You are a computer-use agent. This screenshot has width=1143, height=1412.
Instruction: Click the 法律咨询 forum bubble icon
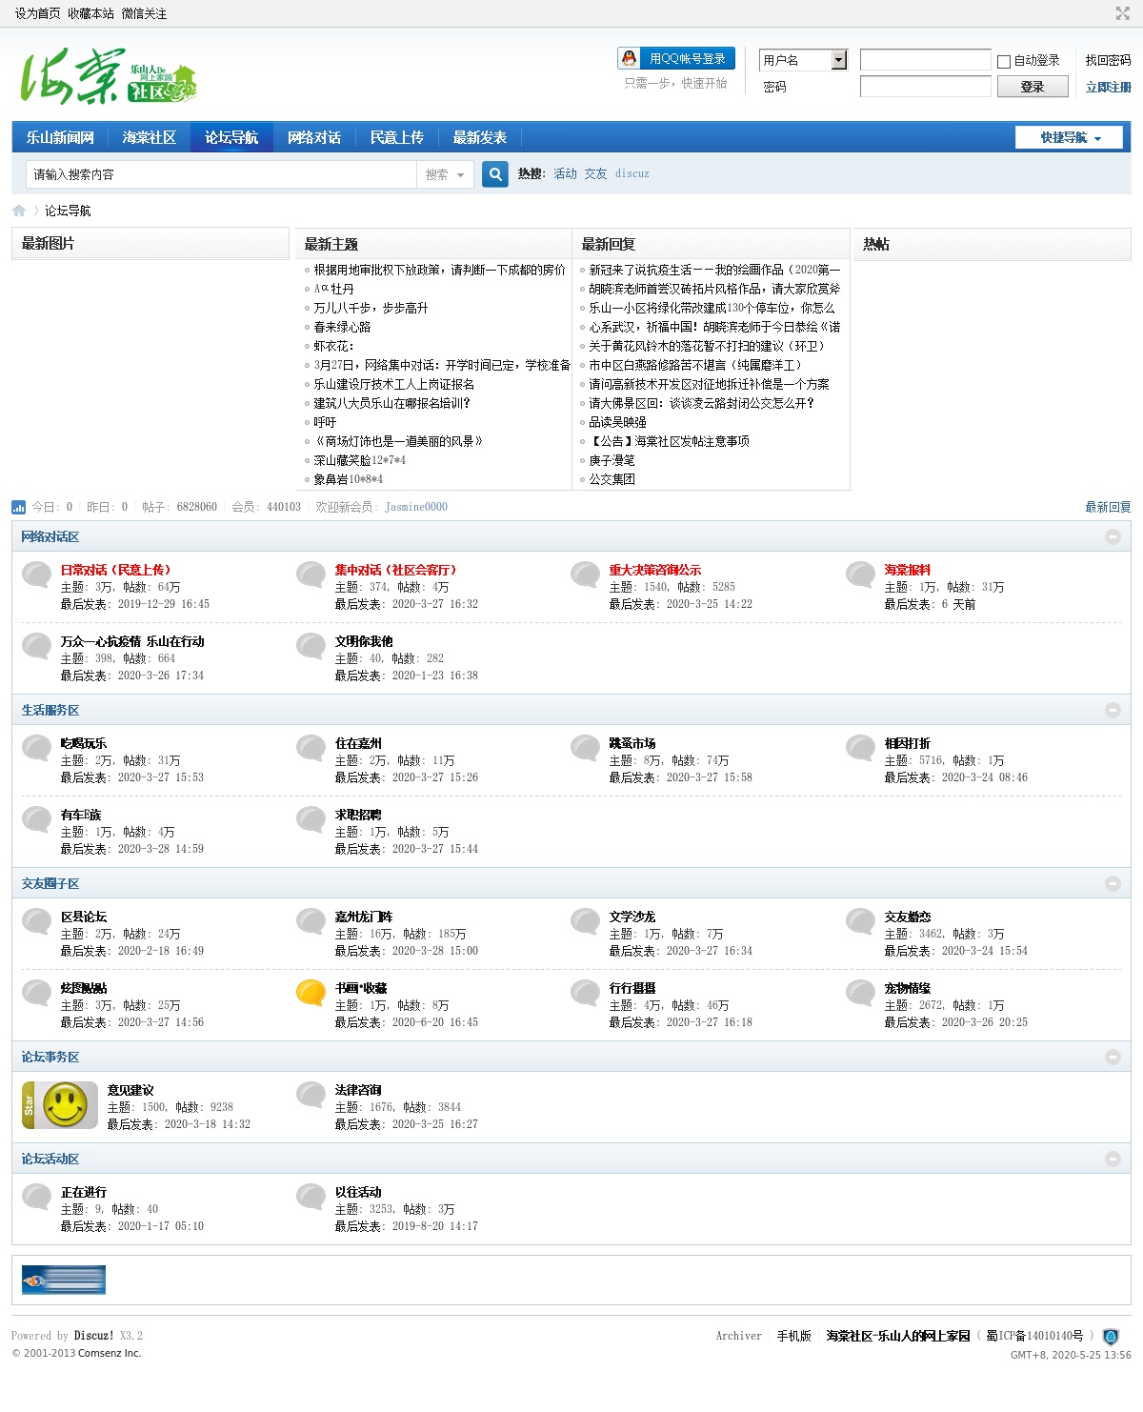coord(311,1095)
